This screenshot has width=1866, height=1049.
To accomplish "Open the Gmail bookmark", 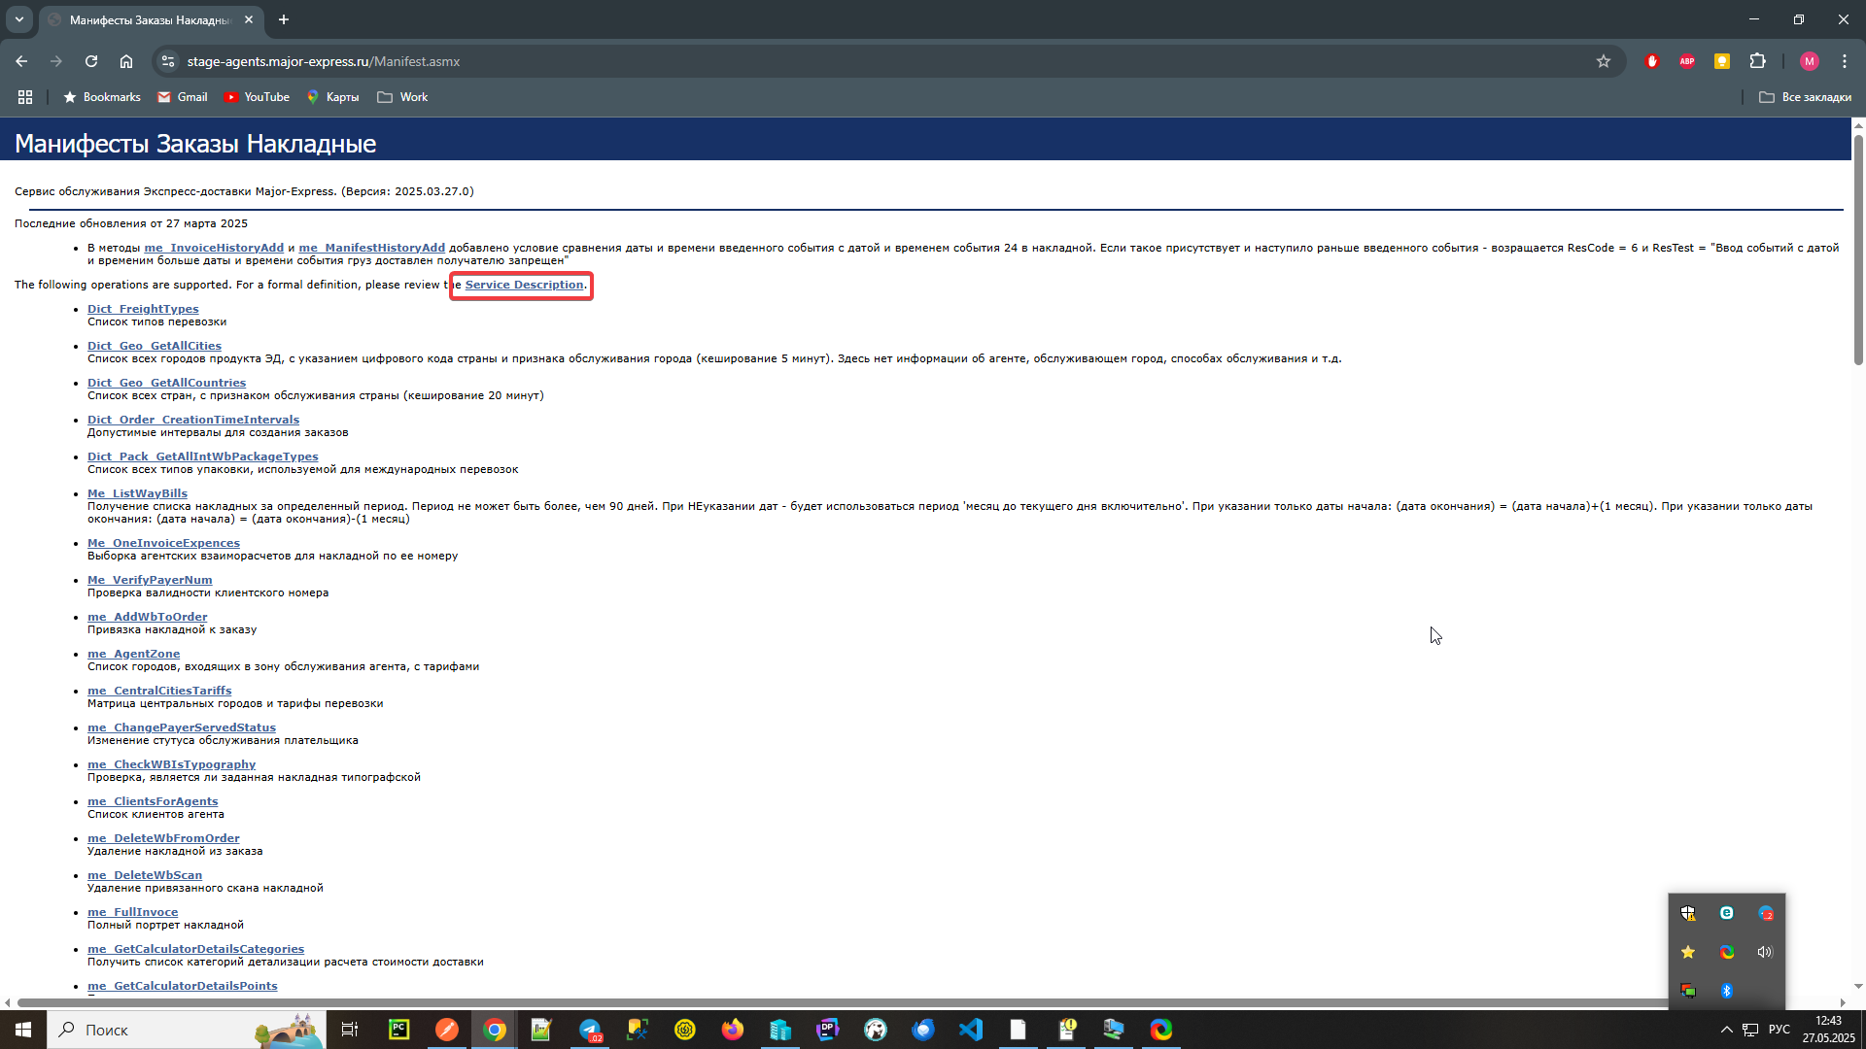I will [183, 97].
